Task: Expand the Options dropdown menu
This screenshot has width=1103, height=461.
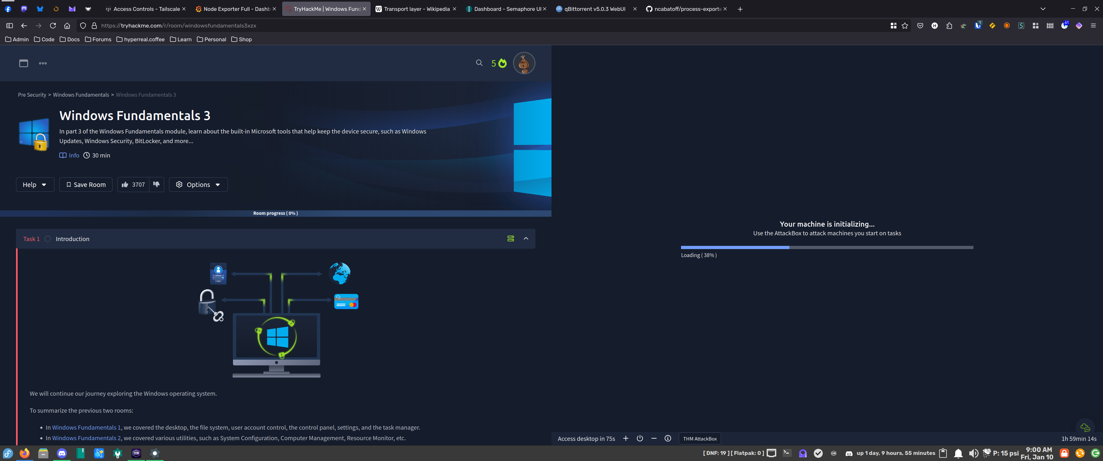Action: pos(198,185)
